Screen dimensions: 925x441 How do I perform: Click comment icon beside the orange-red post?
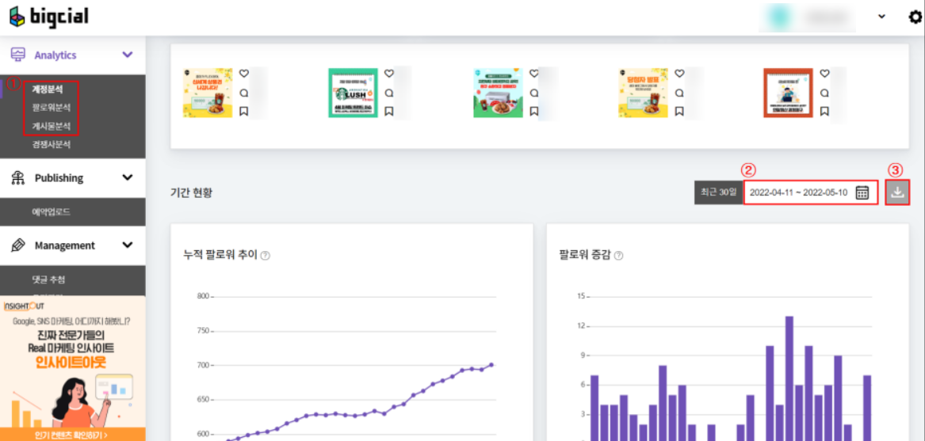(824, 93)
